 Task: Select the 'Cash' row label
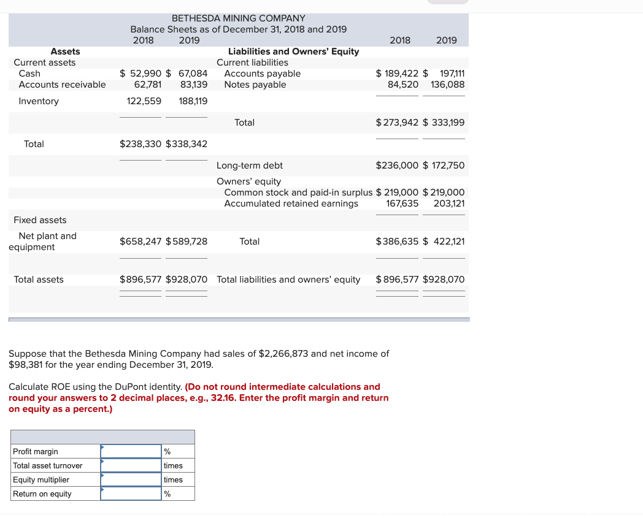[29, 74]
